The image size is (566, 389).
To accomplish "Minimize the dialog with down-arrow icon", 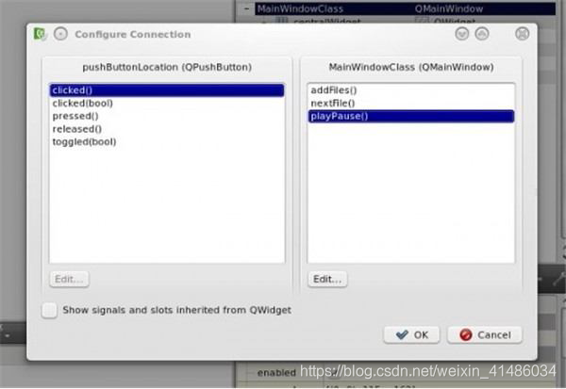I will (462, 34).
